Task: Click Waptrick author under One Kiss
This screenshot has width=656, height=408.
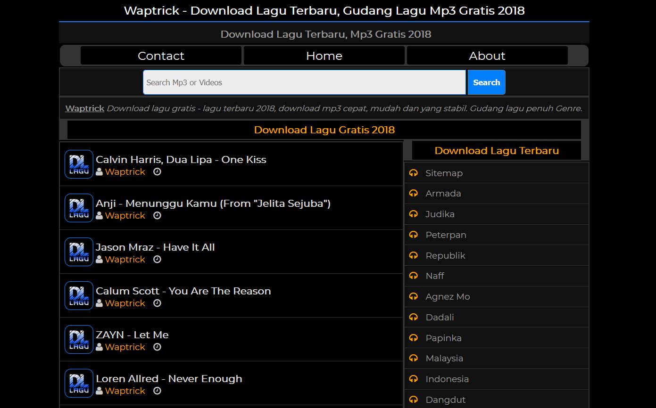Action: pyautogui.click(x=125, y=172)
